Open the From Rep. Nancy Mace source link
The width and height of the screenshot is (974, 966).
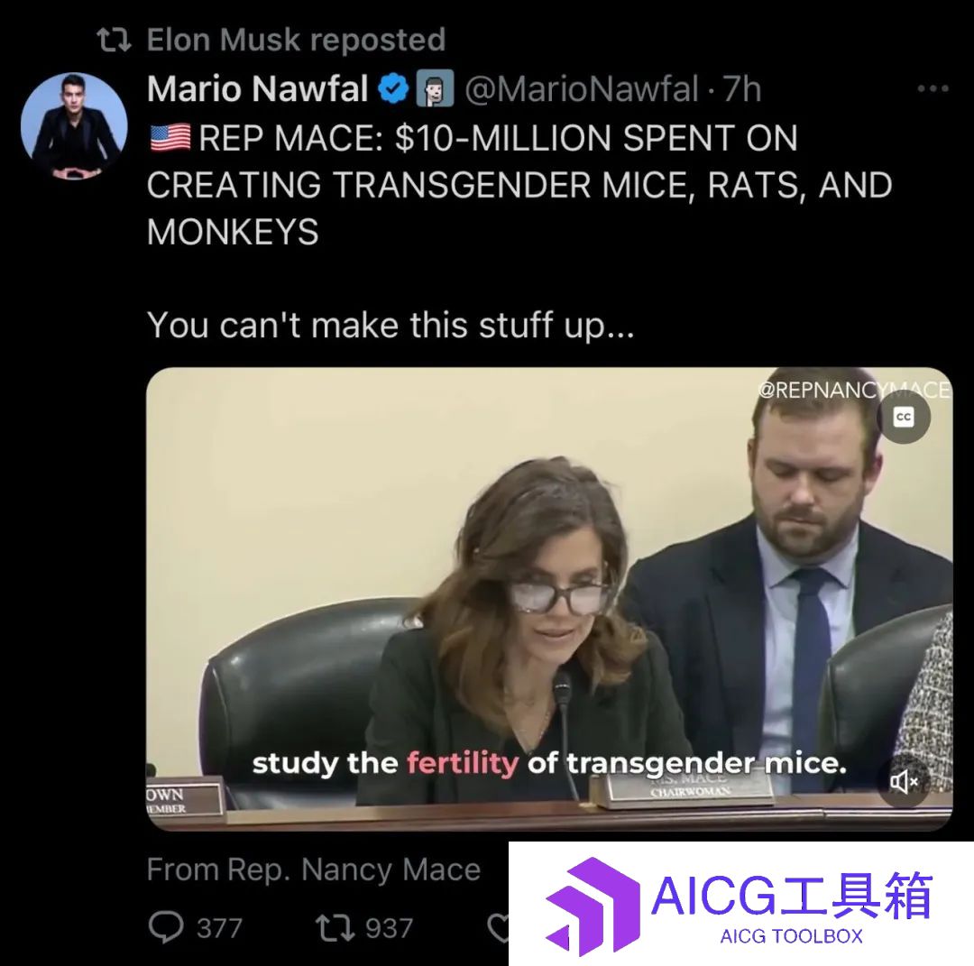click(x=314, y=869)
